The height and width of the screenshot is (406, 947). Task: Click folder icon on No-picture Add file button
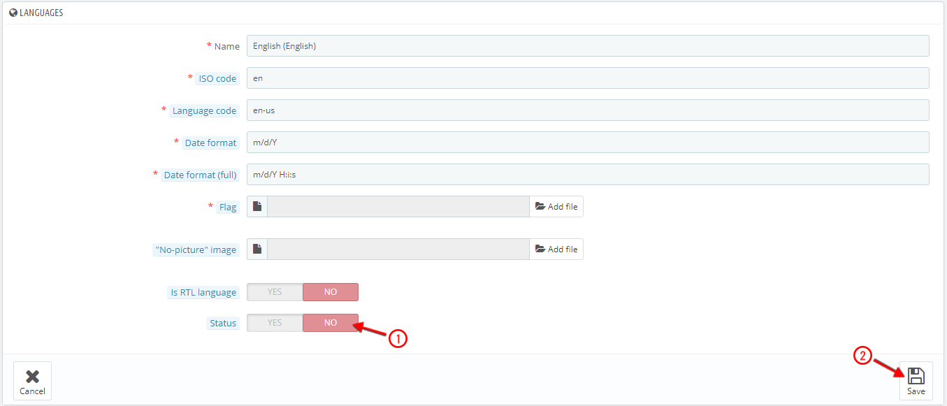[540, 249]
